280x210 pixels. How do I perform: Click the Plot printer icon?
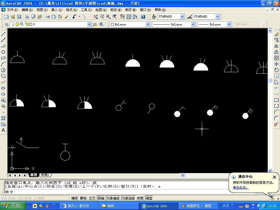point(27,17)
